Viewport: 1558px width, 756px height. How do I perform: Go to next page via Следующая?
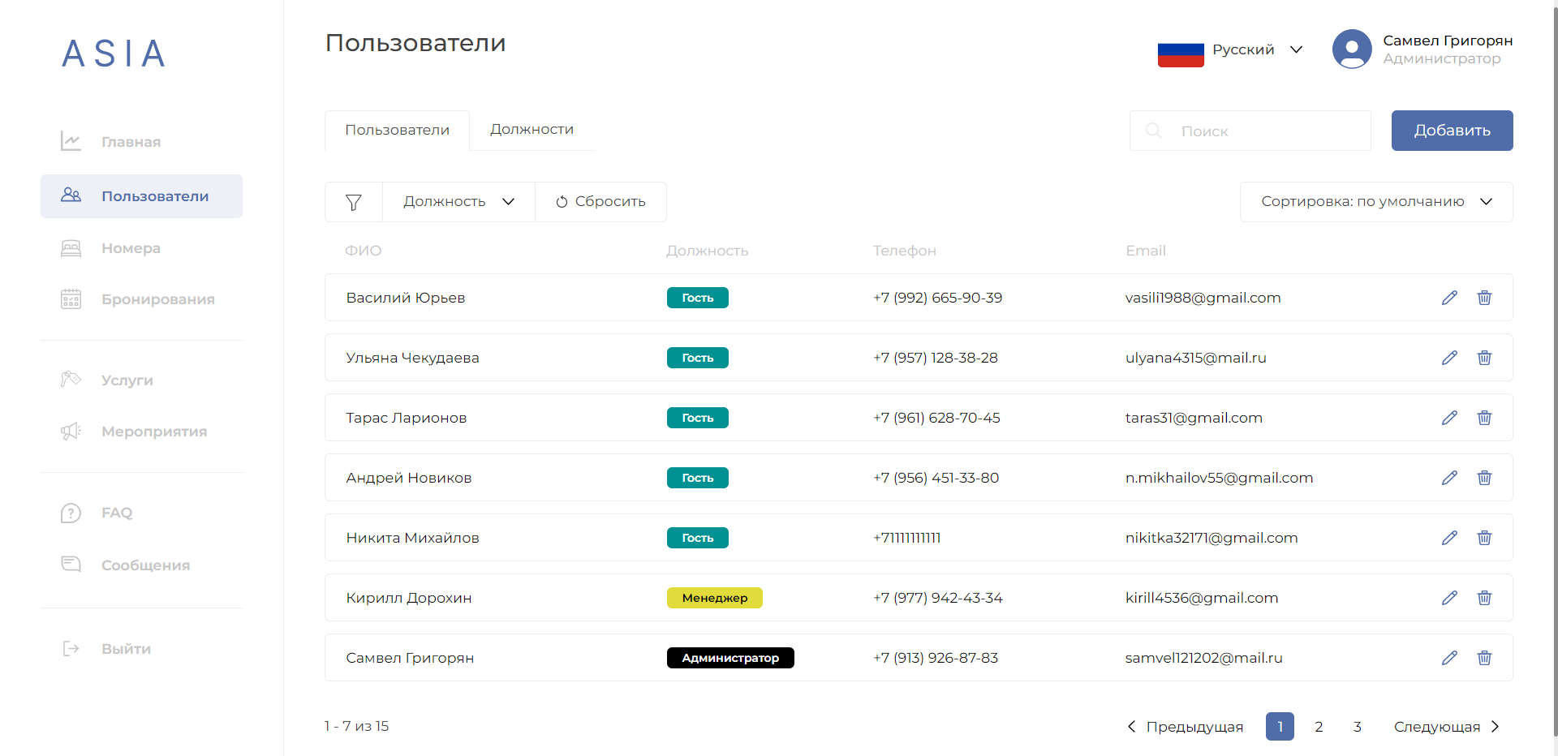pyautogui.click(x=1440, y=727)
